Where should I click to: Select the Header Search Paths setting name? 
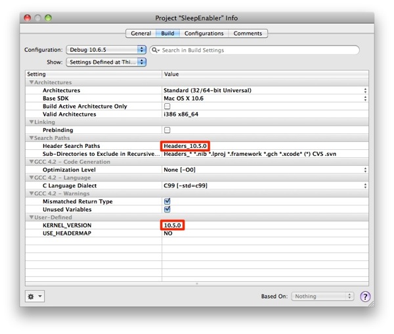point(72,146)
